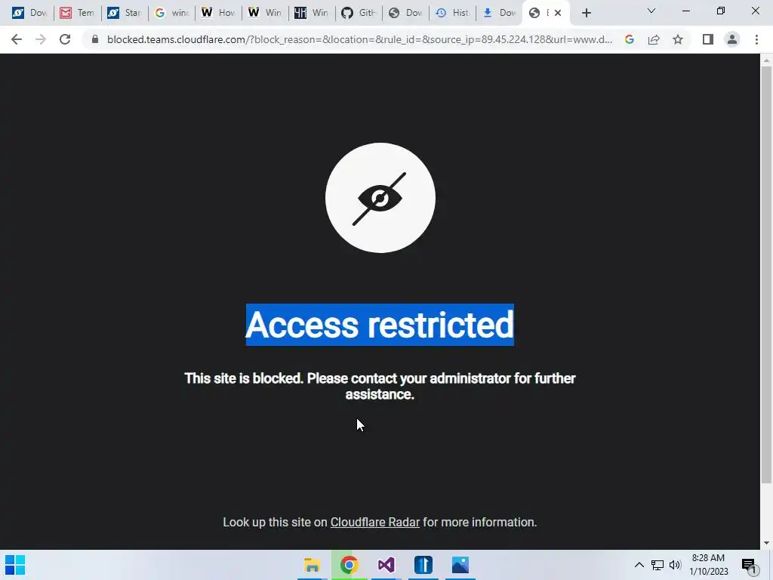
Task: Open Visual Studio from taskbar
Action: coord(386,565)
